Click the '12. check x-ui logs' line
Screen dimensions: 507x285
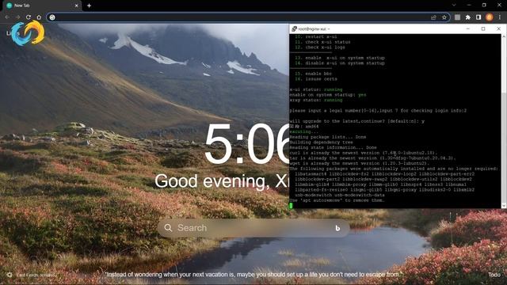[x=320, y=47]
